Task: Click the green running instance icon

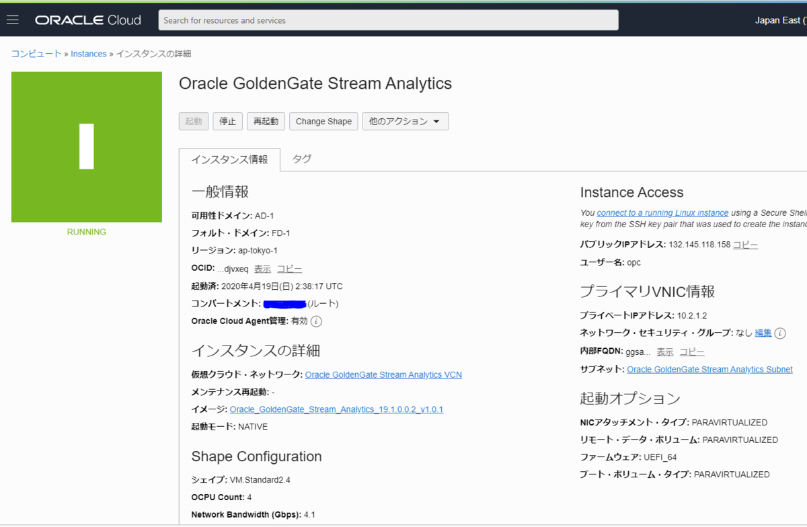Action: 87,147
